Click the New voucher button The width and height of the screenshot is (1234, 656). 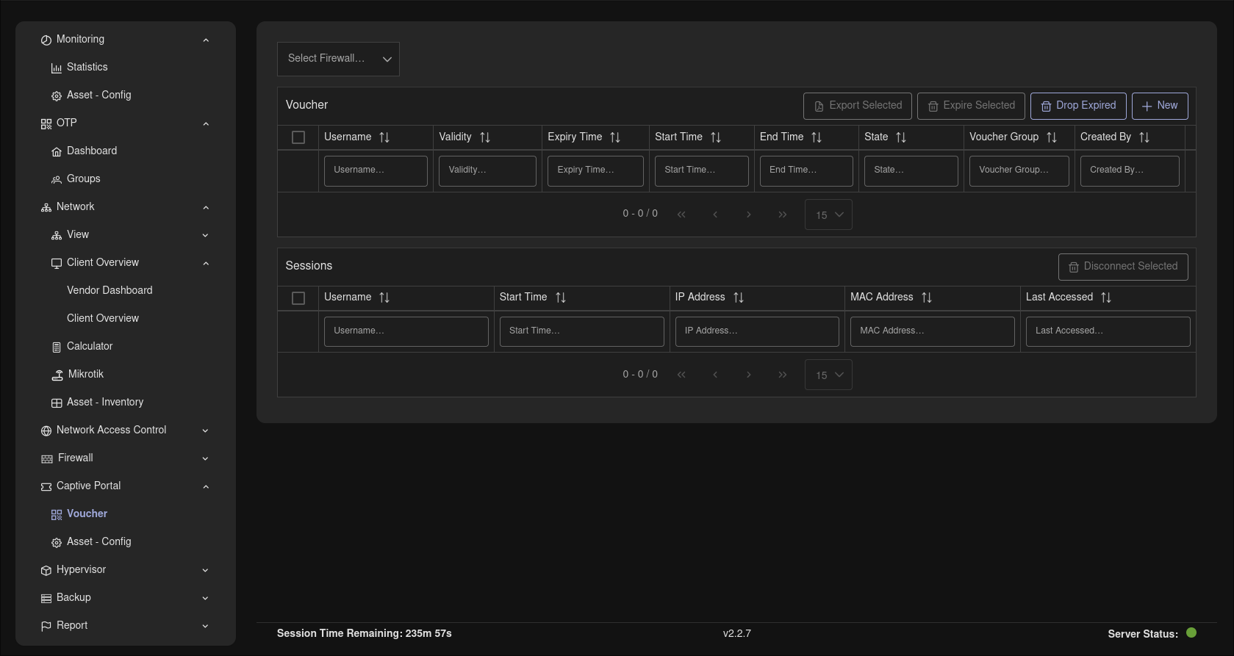point(1160,106)
